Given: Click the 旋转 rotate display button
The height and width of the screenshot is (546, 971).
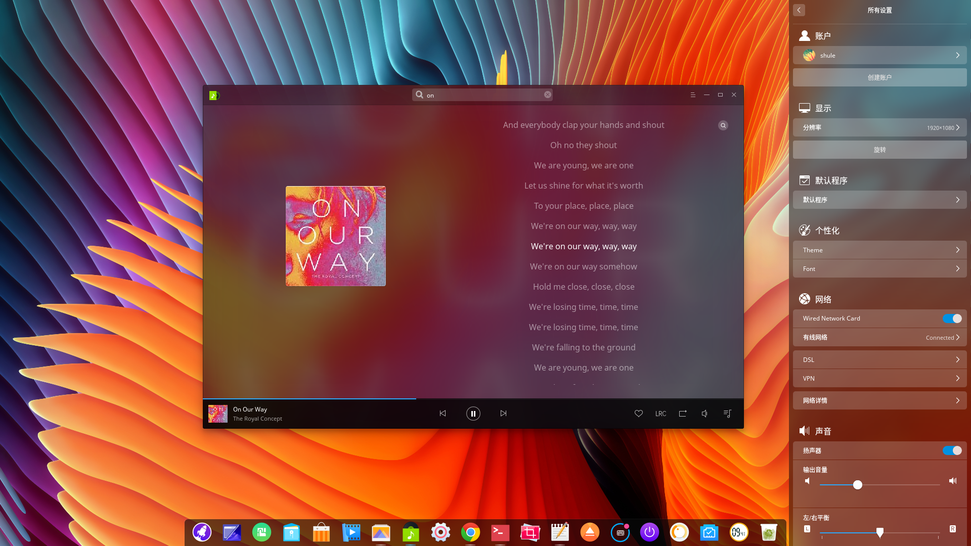Looking at the screenshot, I should tap(879, 150).
